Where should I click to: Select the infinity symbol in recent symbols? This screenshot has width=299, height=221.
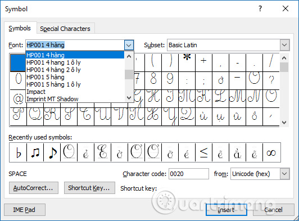271,152
